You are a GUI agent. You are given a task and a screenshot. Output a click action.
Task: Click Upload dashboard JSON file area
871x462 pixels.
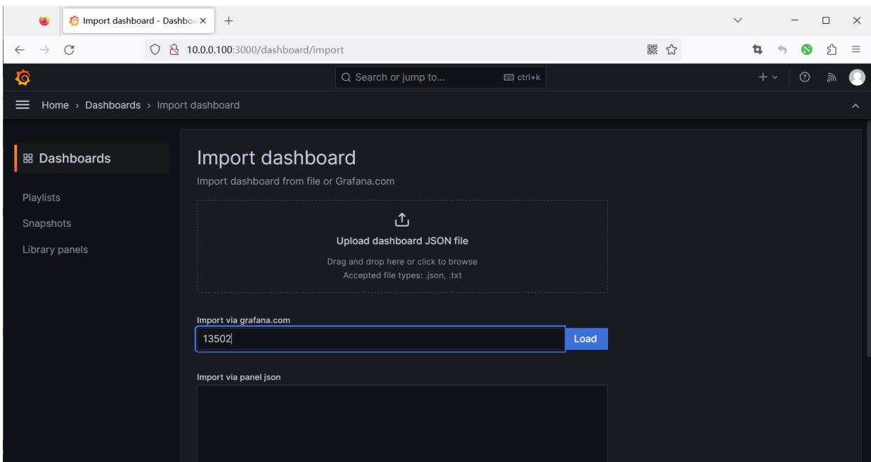point(402,246)
